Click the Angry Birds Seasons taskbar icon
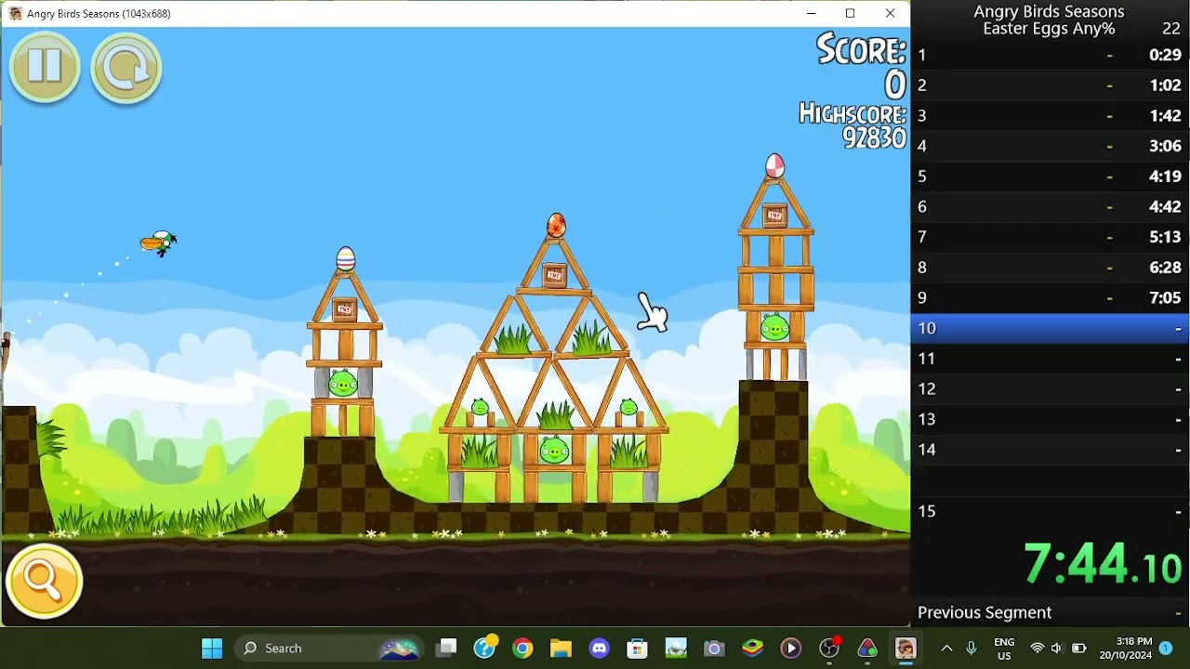The height and width of the screenshot is (669, 1190). 906,649
